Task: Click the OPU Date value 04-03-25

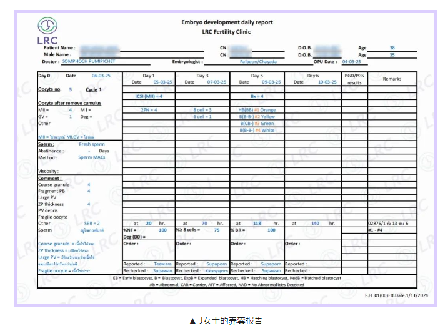Action: (x=351, y=62)
